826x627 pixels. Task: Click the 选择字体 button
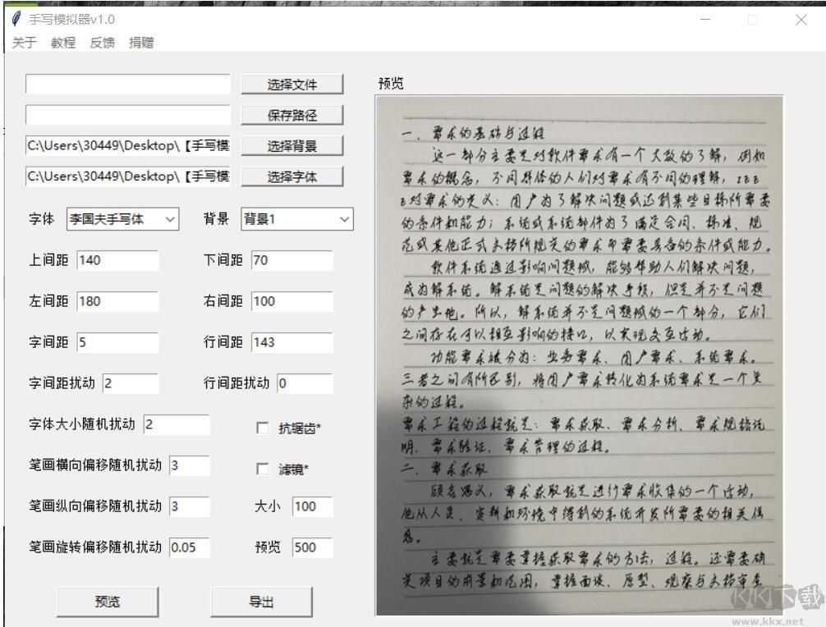click(292, 176)
